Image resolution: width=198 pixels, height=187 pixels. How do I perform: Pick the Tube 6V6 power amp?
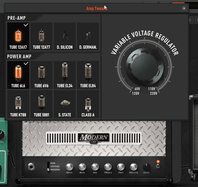pyautogui.click(x=41, y=75)
